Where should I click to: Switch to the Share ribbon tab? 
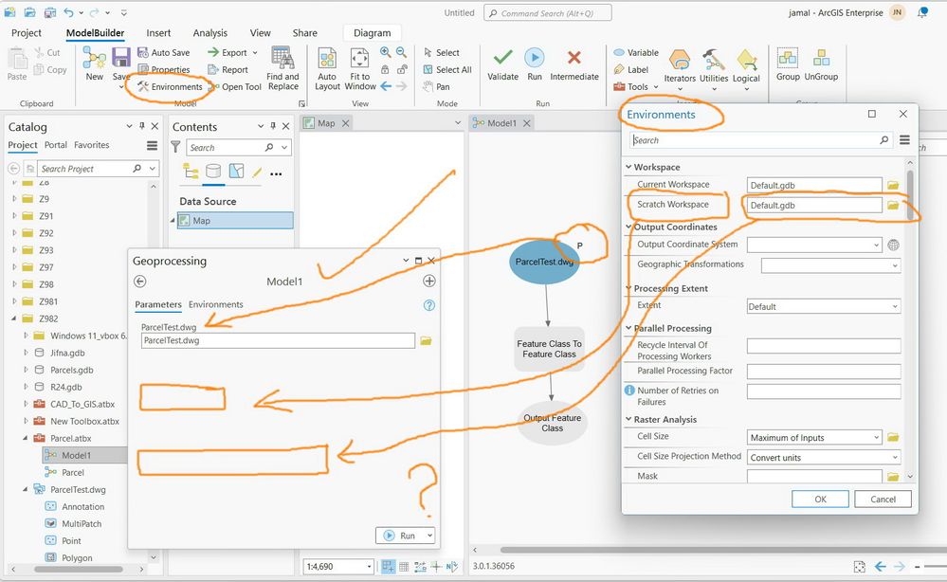click(305, 32)
